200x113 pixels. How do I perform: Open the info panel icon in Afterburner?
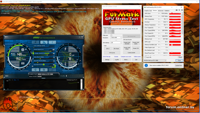coord(52,42)
